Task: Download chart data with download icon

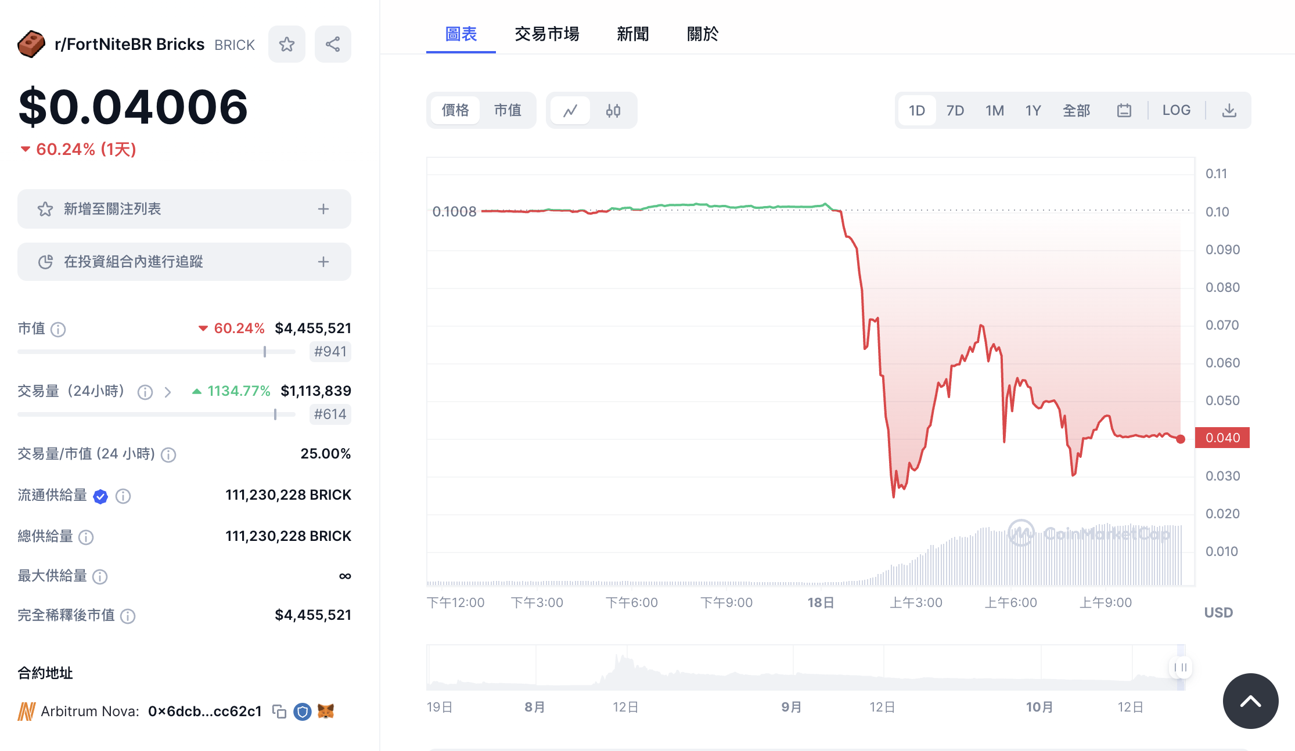Action: click(x=1229, y=110)
